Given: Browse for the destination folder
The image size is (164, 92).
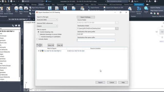Looking at the screenshot, I should point(117,28).
